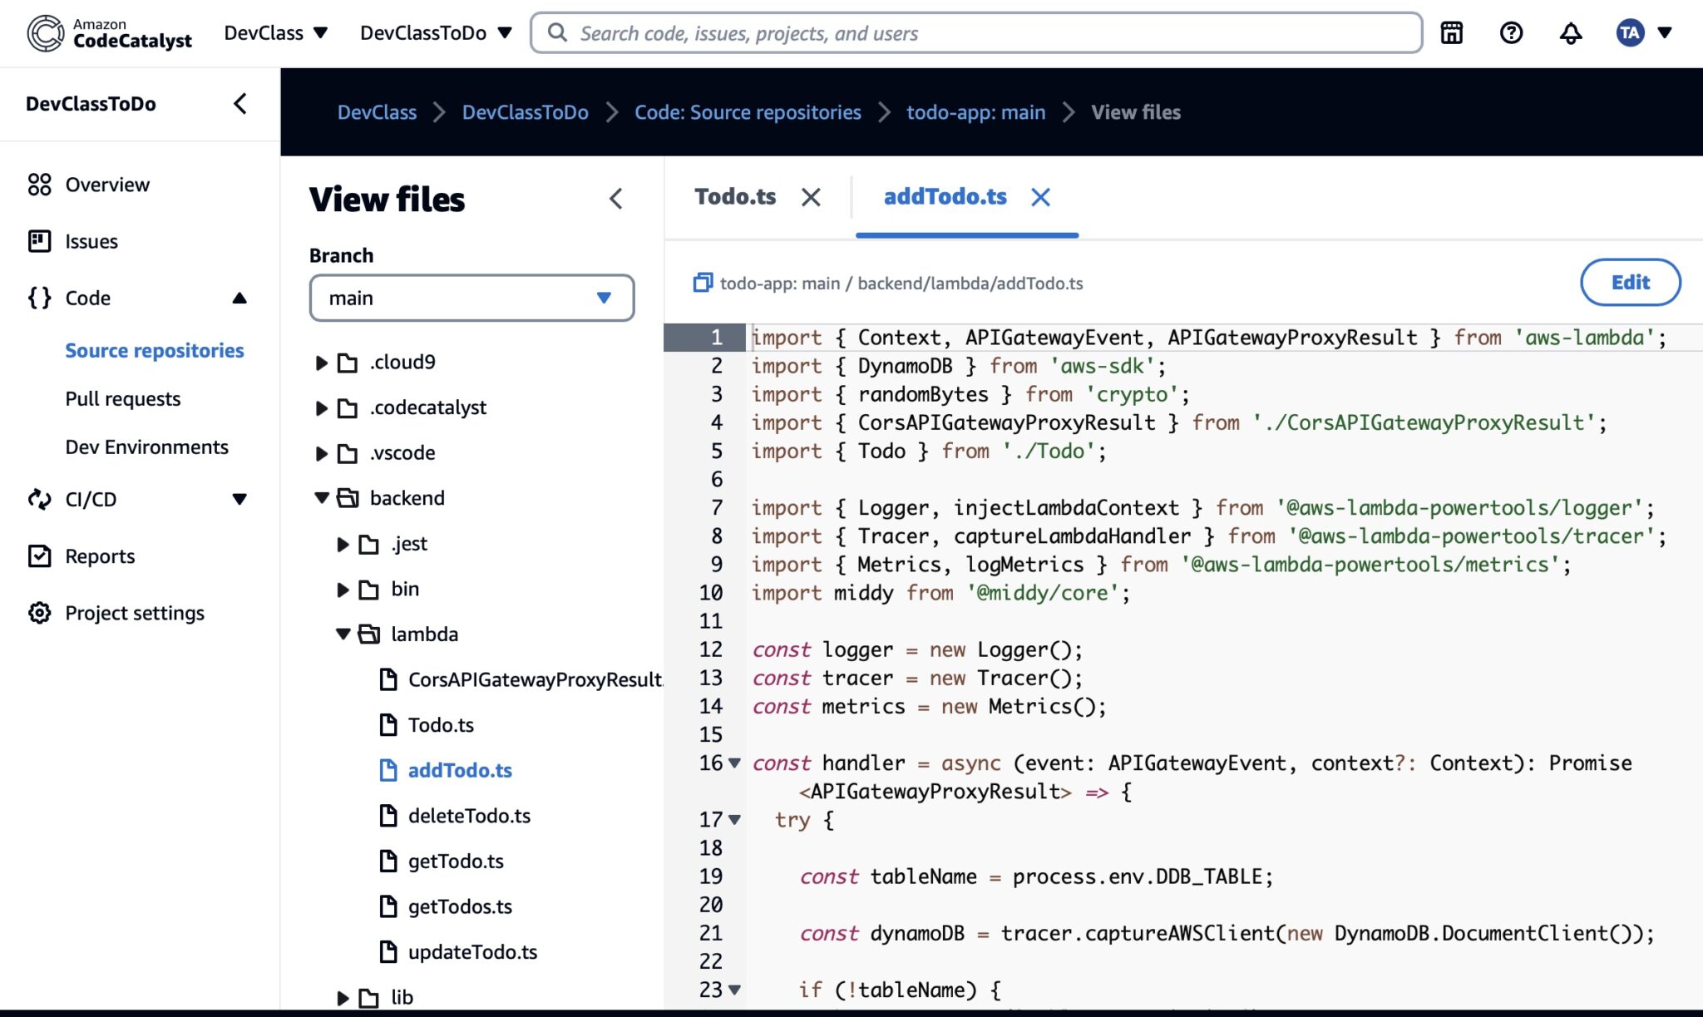Click the help question mark icon
This screenshot has height=1017, width=1703.
(x=1511, y=33)
